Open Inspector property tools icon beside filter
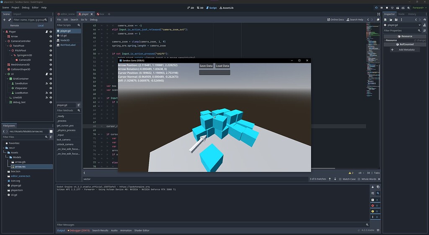The height and width of the screenshot is (235, 429). click(x=425, y=31)
